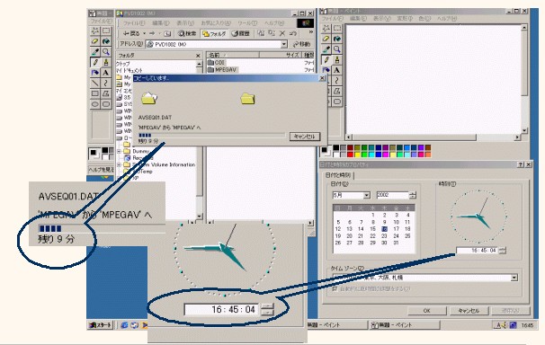
Task: Expand the Explorer address bar dropdown
Action: 284,44
